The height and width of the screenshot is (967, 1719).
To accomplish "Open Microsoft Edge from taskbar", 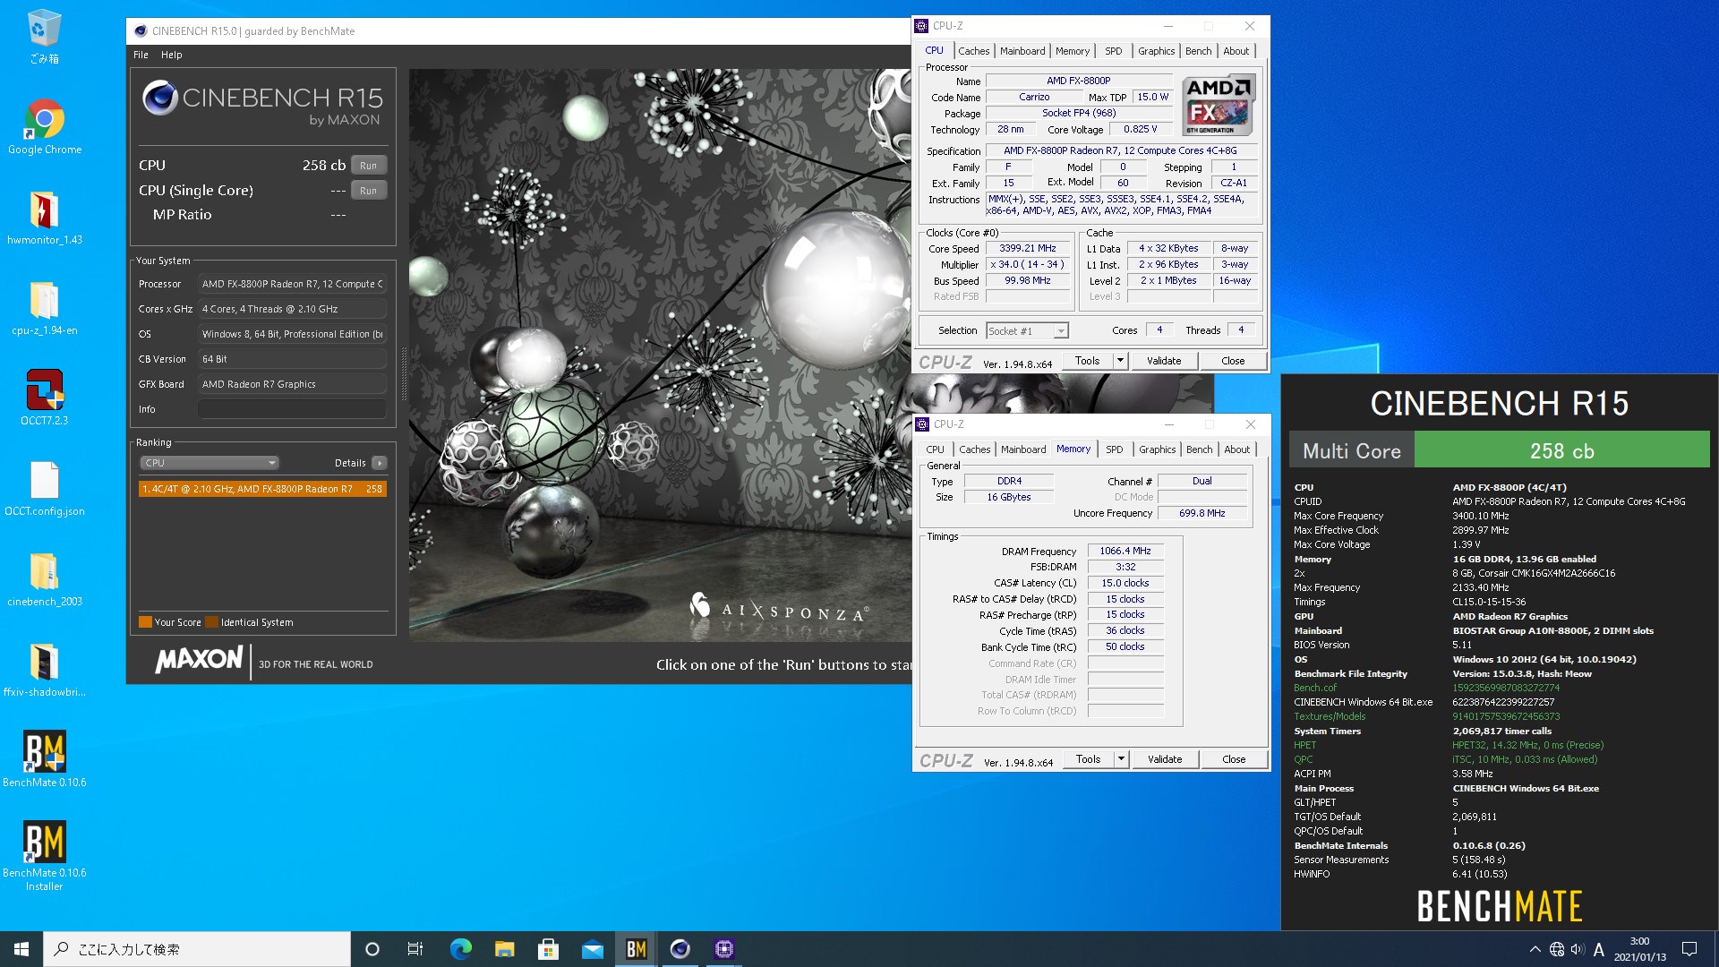I will click(x=460, y=949).
